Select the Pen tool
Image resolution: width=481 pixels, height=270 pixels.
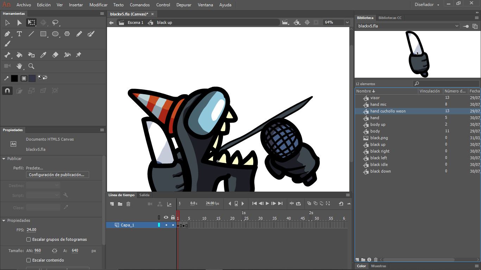pos(7,34)
